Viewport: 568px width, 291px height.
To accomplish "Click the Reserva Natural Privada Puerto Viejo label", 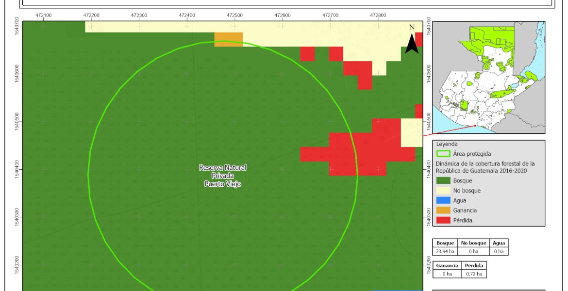I will click(x=222, y=176).
